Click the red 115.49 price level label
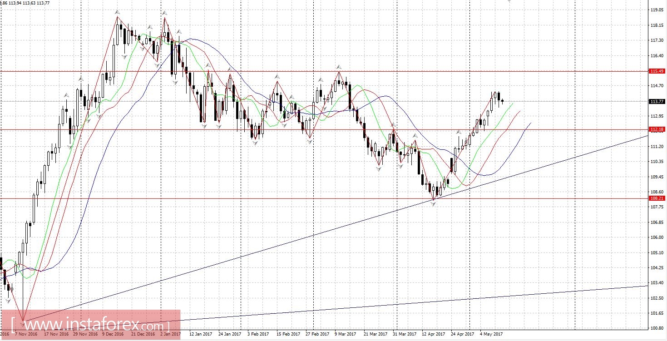Screen dimensions: 667x341 pos(657,71)
